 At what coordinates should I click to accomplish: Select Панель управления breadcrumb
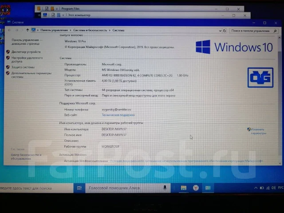tap(54, 30)
